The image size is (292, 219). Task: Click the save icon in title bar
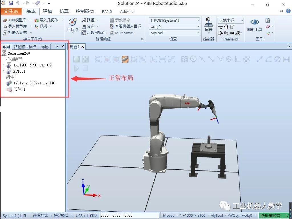tap(11, 3)
